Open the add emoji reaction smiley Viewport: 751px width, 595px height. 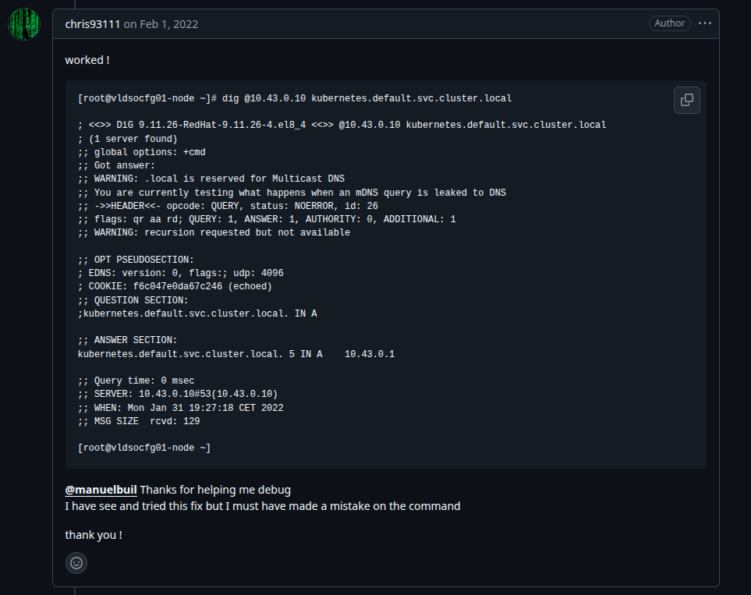(x=76, y=563)
